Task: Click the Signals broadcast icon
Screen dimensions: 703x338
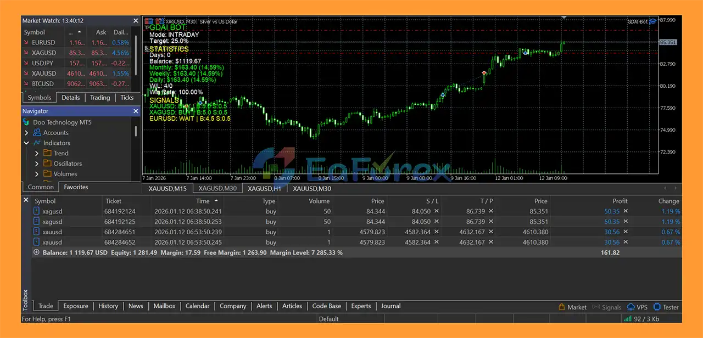Action: [596, 307]
